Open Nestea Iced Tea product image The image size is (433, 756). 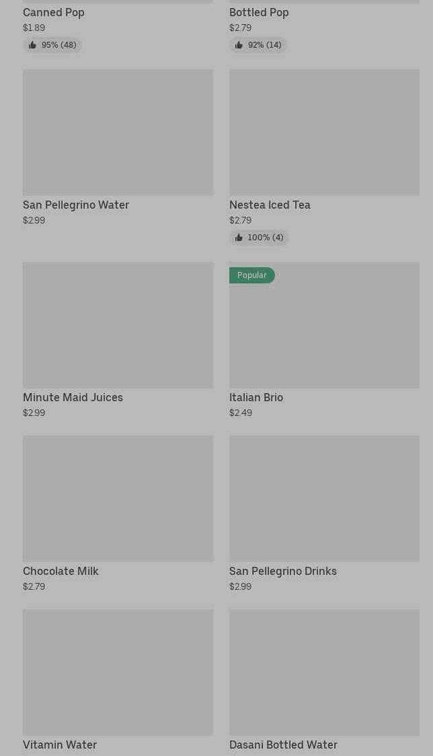click(x=324, y=132)
